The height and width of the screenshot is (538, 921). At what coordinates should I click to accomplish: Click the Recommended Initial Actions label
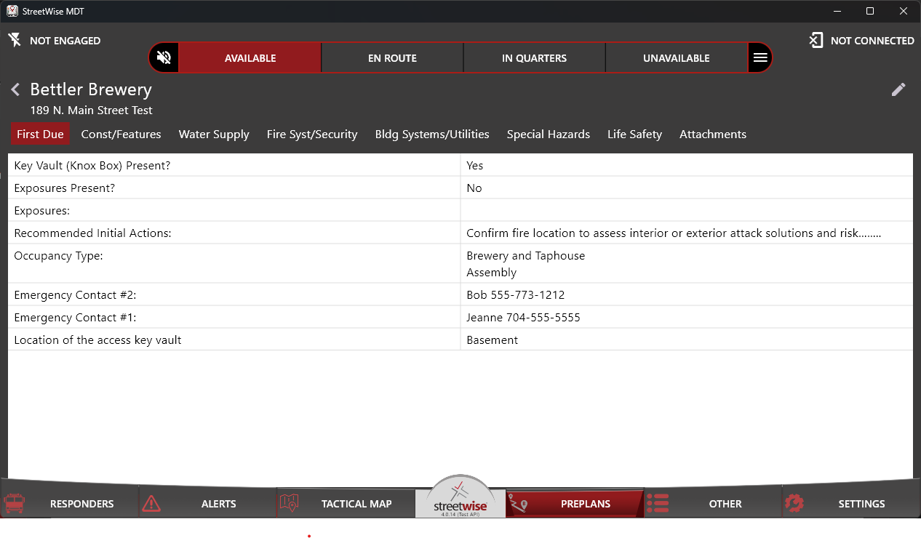pos(93,233)
